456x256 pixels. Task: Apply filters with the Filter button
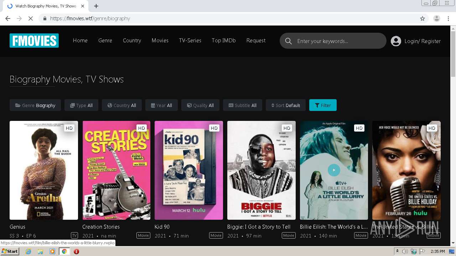click(x=323, y=105)
